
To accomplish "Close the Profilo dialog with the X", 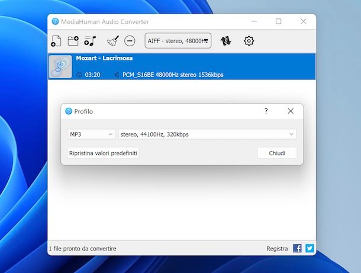I will coord(291,111).
